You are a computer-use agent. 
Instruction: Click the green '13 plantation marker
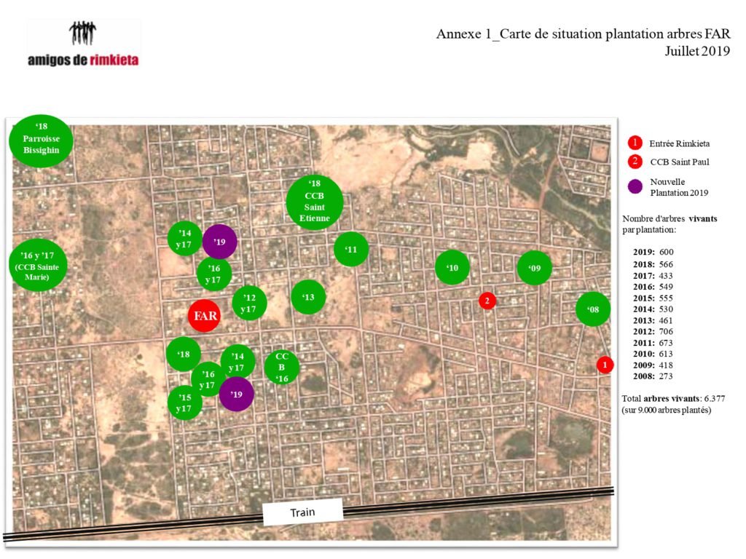tap(308, 297)
